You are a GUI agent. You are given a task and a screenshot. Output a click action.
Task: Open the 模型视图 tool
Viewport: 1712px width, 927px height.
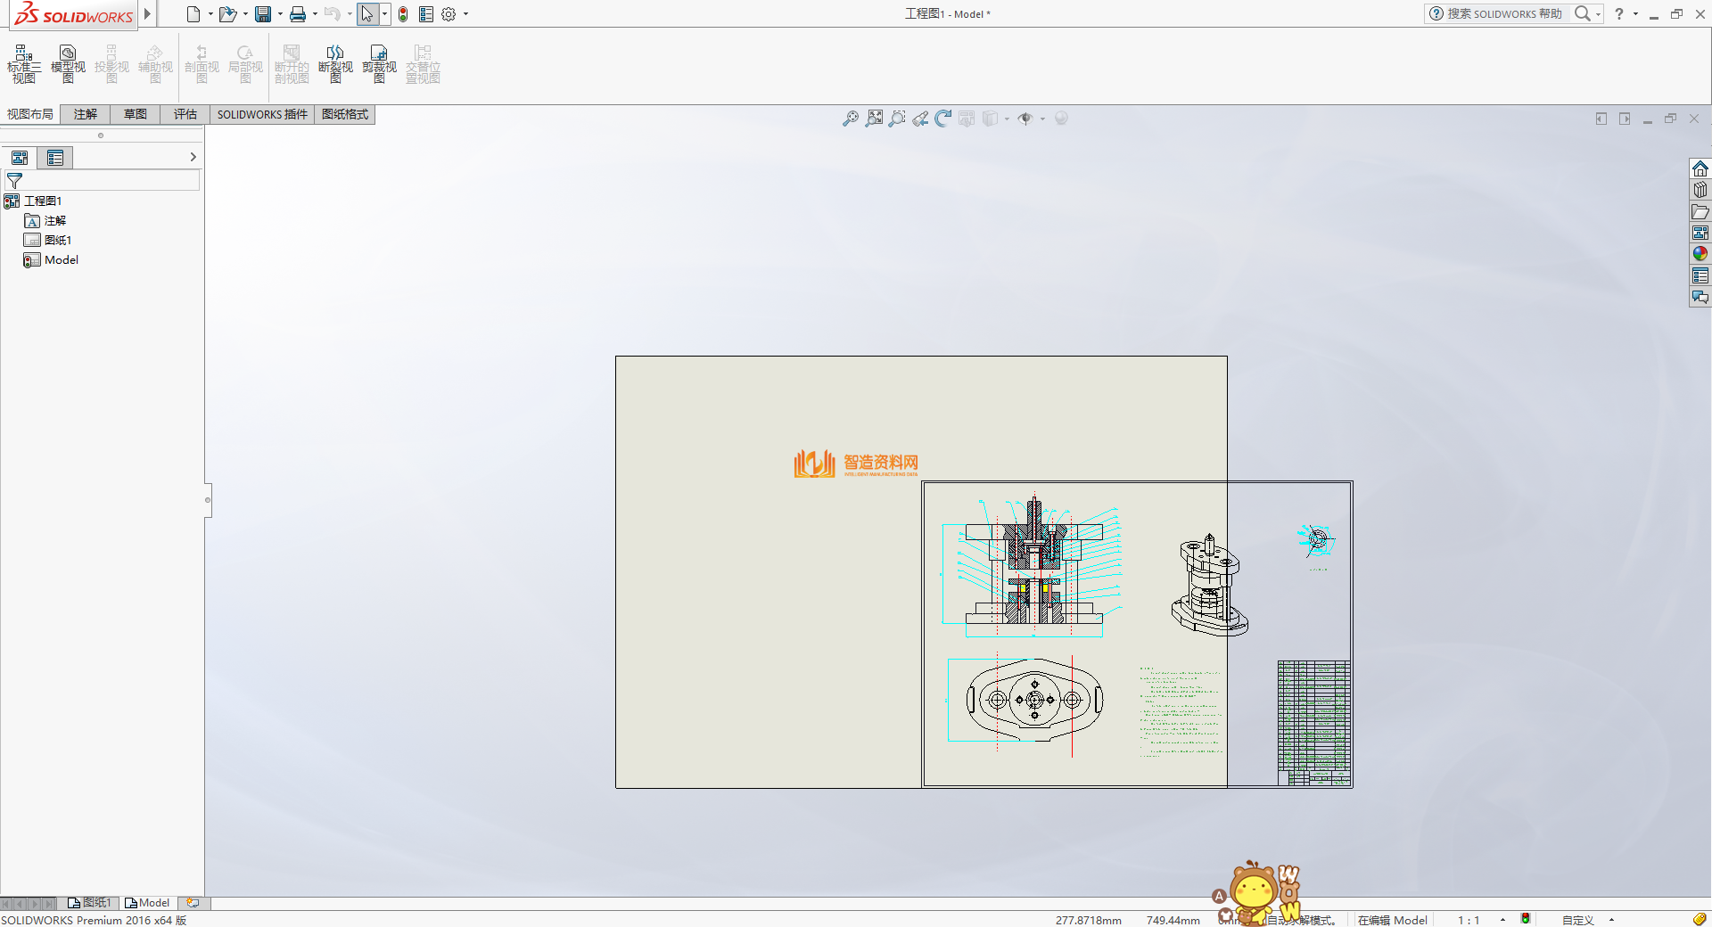[67, 62]
